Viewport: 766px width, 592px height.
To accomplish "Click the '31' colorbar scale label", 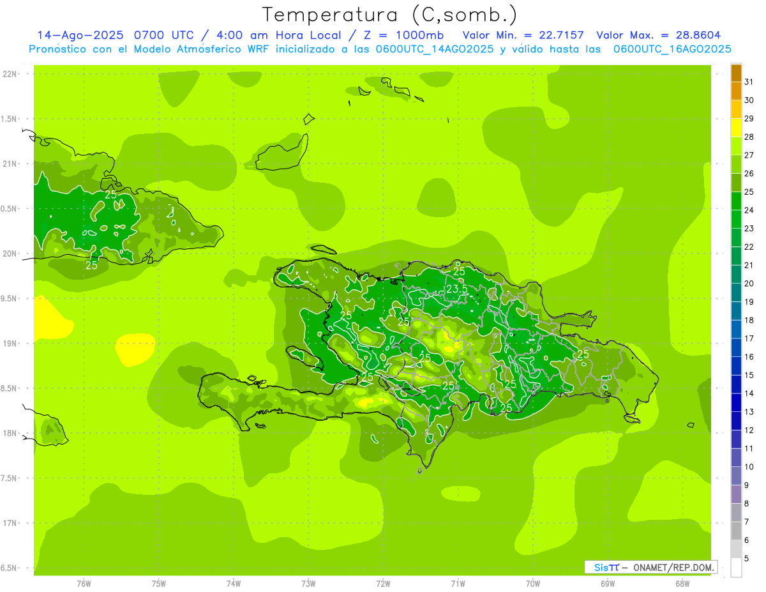I will click(749, 82).
